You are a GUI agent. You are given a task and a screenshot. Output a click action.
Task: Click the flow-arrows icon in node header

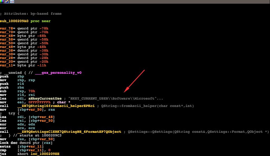point(12,2)
